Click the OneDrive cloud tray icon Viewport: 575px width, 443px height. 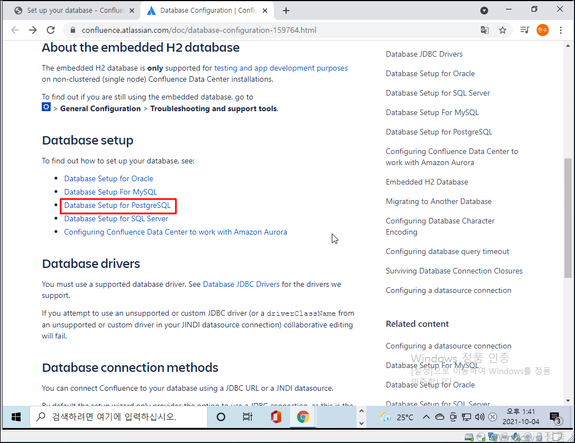point(439,417)
